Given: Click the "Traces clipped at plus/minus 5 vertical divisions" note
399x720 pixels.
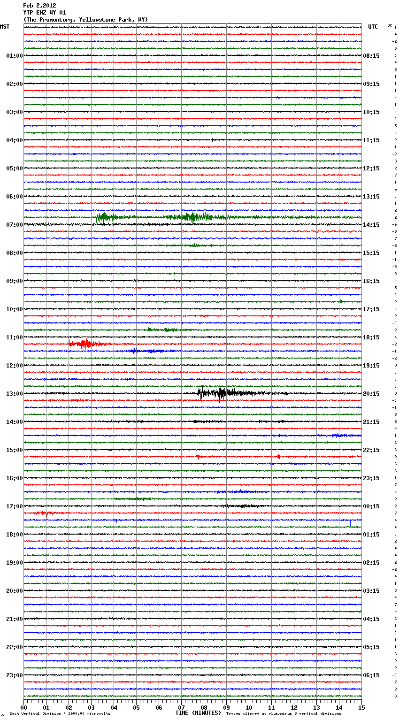Looking at the screenshot, I should click(x=284, y=714).
